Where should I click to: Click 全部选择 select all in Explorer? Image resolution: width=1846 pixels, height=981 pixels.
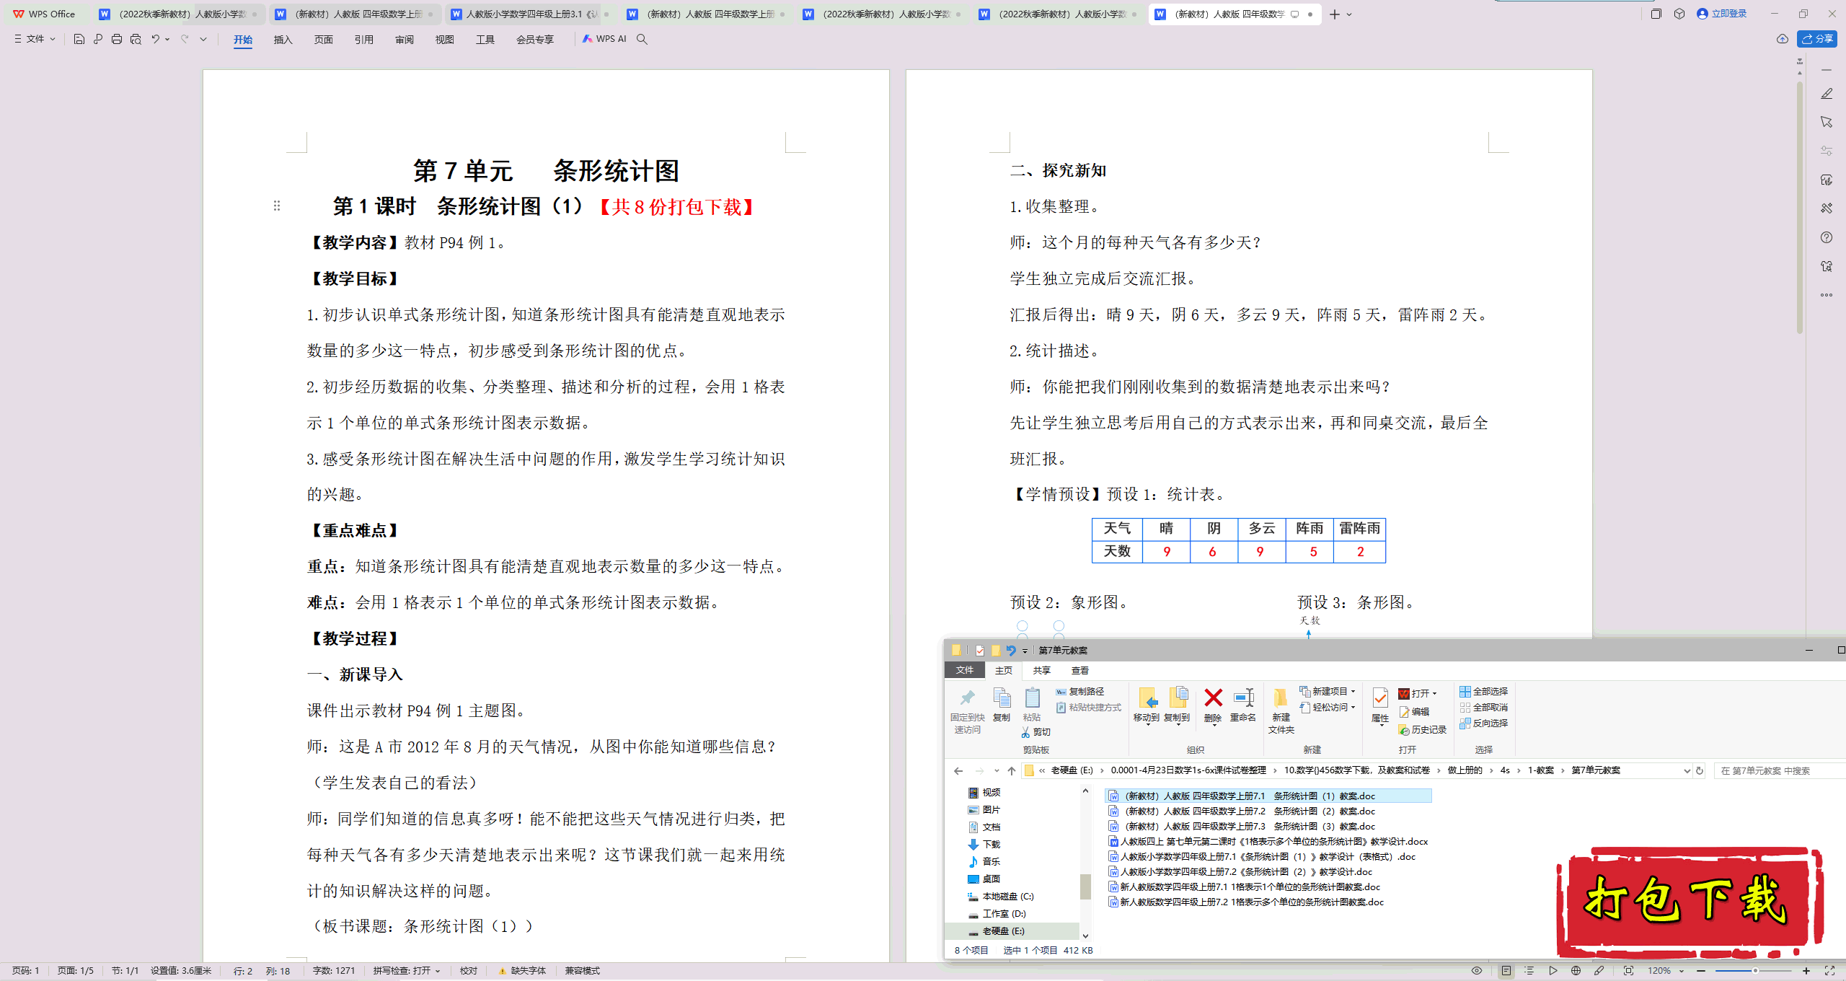click(x=1484, y=692)
